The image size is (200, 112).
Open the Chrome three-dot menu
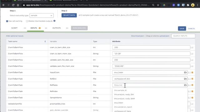[197, 5]
